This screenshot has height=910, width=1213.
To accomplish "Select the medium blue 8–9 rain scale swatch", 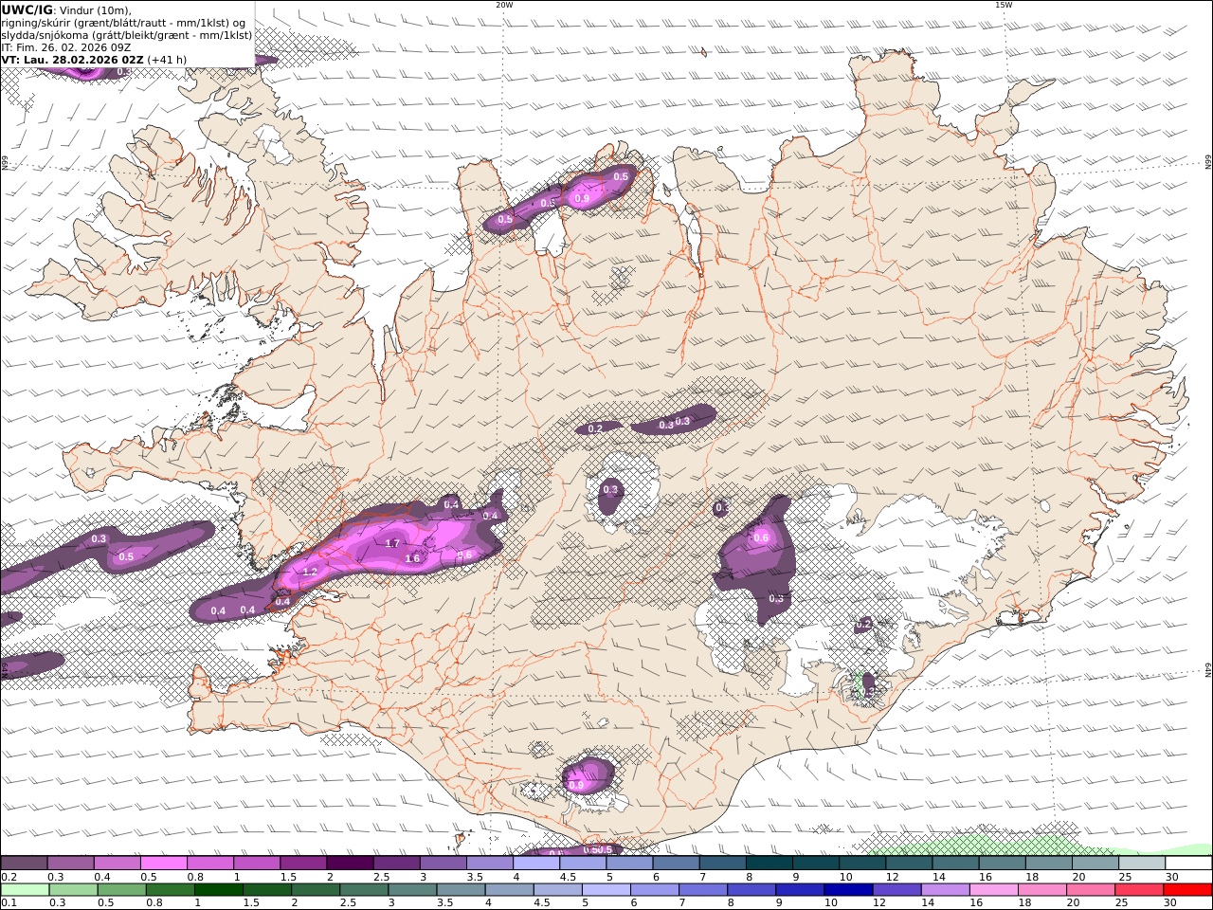I will [751, 890].
